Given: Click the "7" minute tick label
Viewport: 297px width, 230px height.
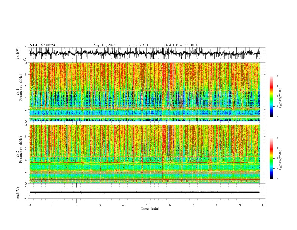Looking at the screenshot, I should (x=193, y=205).
